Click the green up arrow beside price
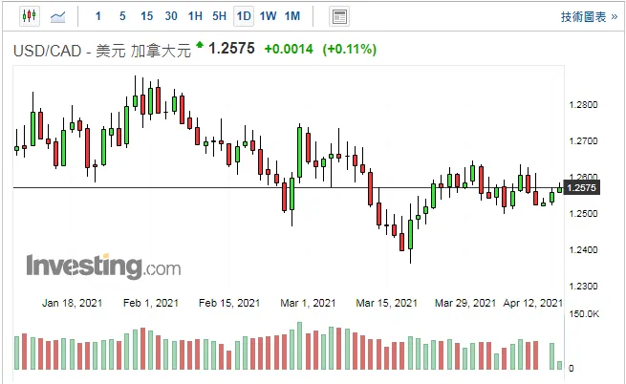Image resolution: width=626 pixels, height=384 pixels. tap(200, 44)
